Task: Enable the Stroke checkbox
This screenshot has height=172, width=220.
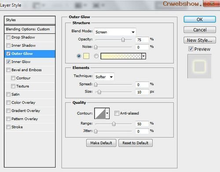Action: pyautogui.click(x=8, y=127)
